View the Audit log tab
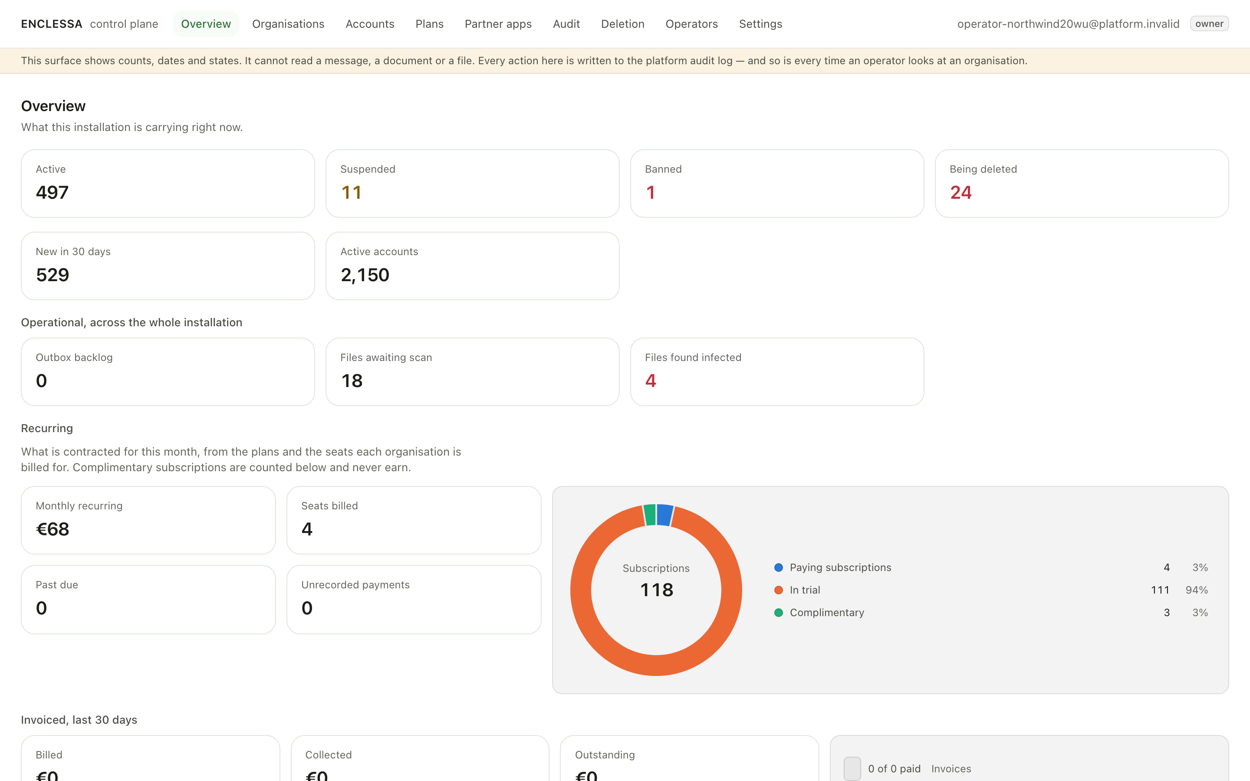Viewport: 1250px width, 781px height. pyautogui.click(x=566, y=24)
